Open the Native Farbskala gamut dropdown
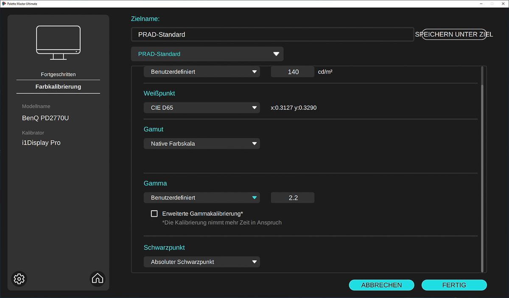The width and height of the screenshot is (509, 298). point(201,144)
